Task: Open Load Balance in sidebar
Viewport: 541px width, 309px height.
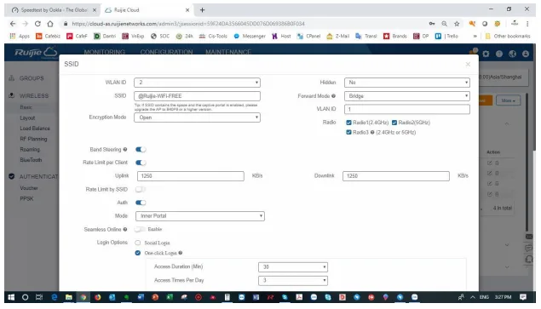Action: point(35,129)
